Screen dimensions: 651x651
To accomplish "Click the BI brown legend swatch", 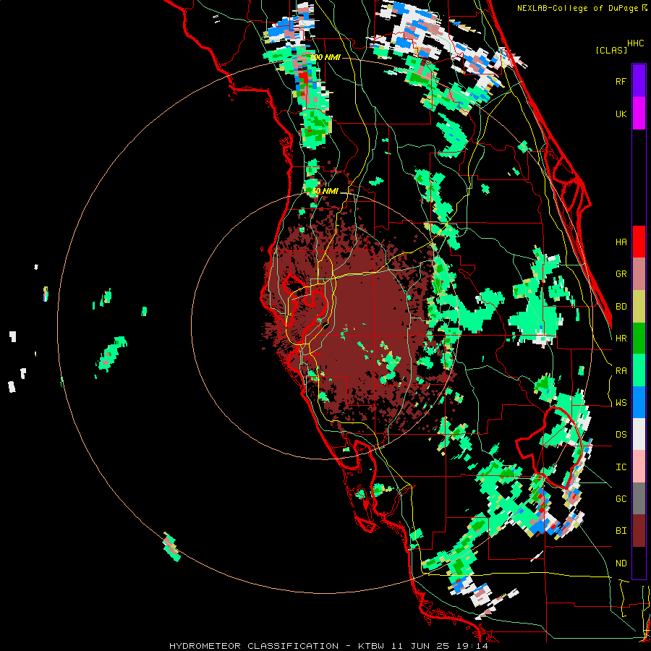I will click(639, 531).
